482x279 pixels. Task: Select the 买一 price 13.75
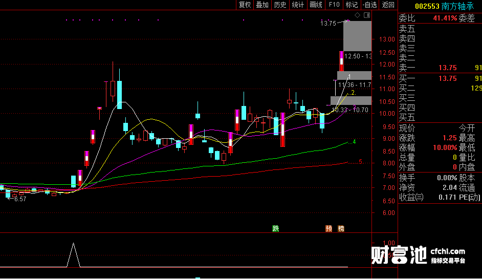(447, 78)
